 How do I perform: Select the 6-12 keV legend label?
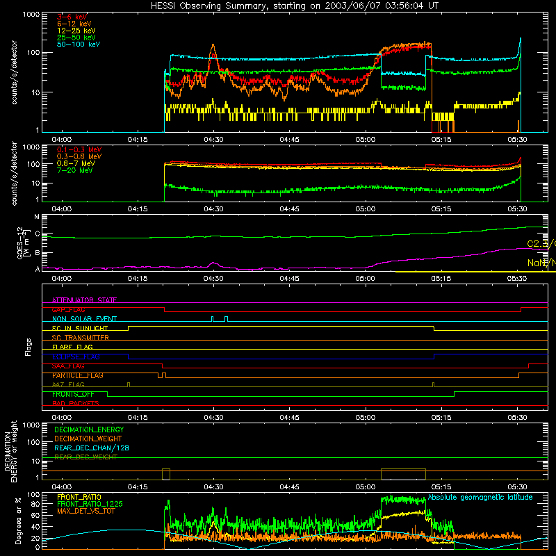tap(74, 24)
